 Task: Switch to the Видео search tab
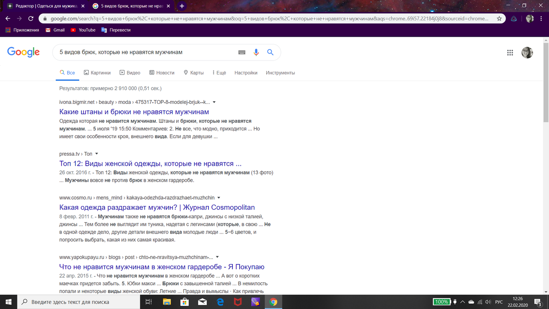(x=130, y=73)
